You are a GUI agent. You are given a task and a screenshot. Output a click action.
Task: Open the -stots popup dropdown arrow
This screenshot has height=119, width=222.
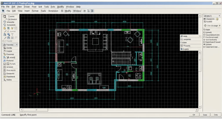tap(200, 36)
